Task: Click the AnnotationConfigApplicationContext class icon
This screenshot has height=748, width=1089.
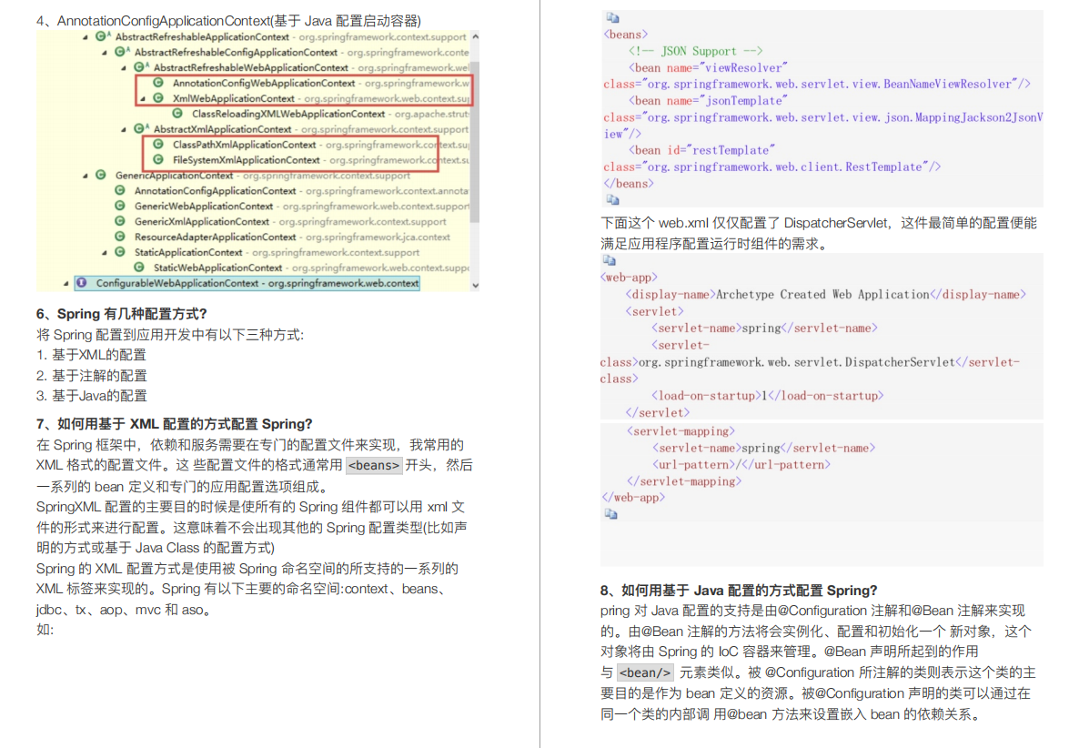Action: point(120,190)
